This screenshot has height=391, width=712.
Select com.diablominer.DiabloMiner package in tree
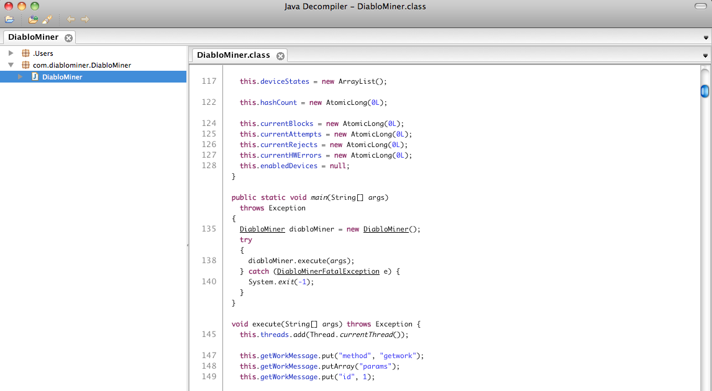tap(82, 65)
